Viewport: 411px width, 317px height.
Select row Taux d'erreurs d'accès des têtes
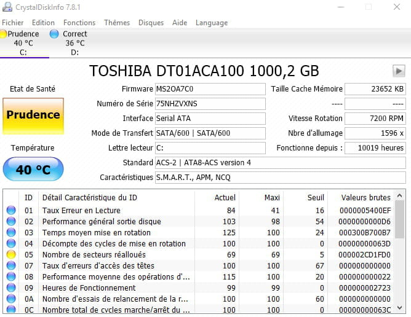[199, 265]
